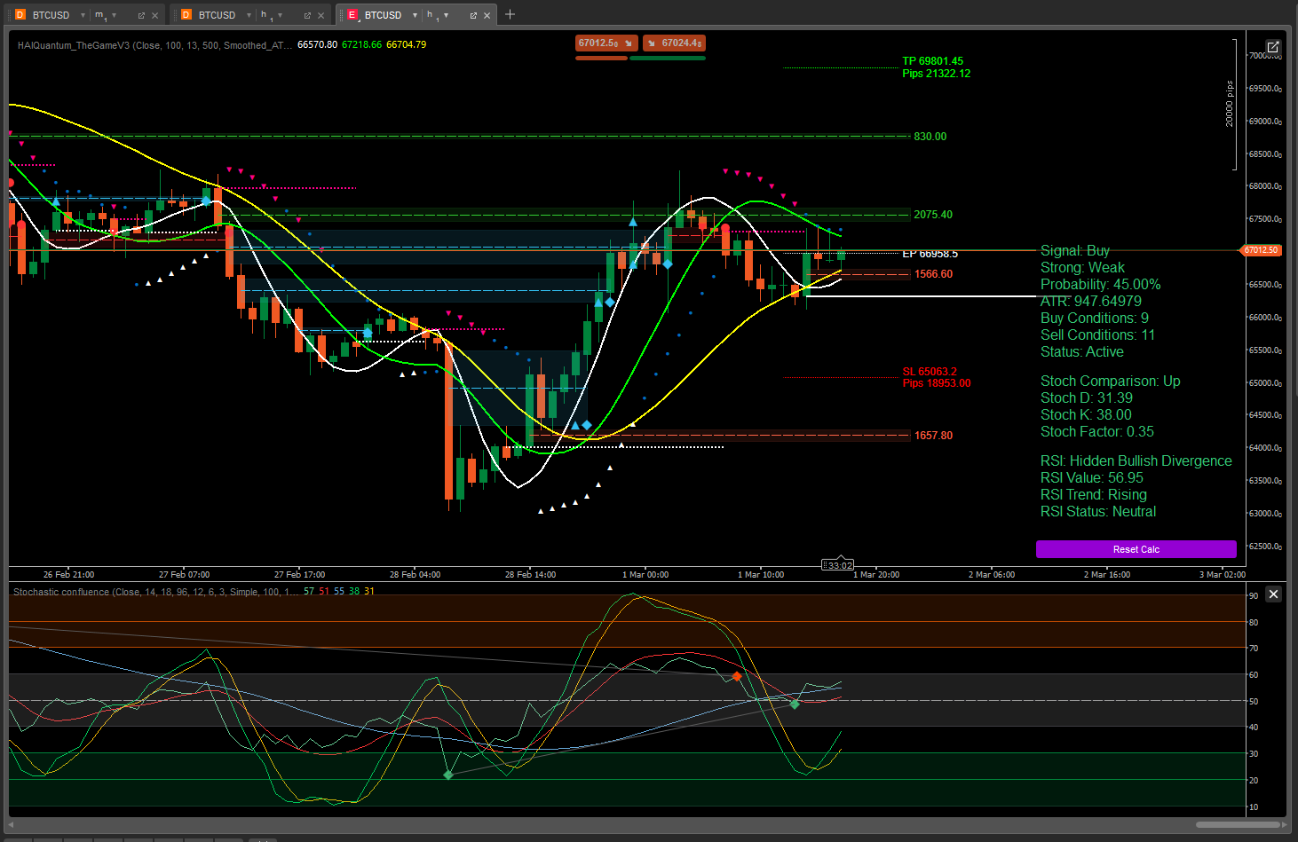Close the second BTCUSD h1 tab

pos(321,15)
